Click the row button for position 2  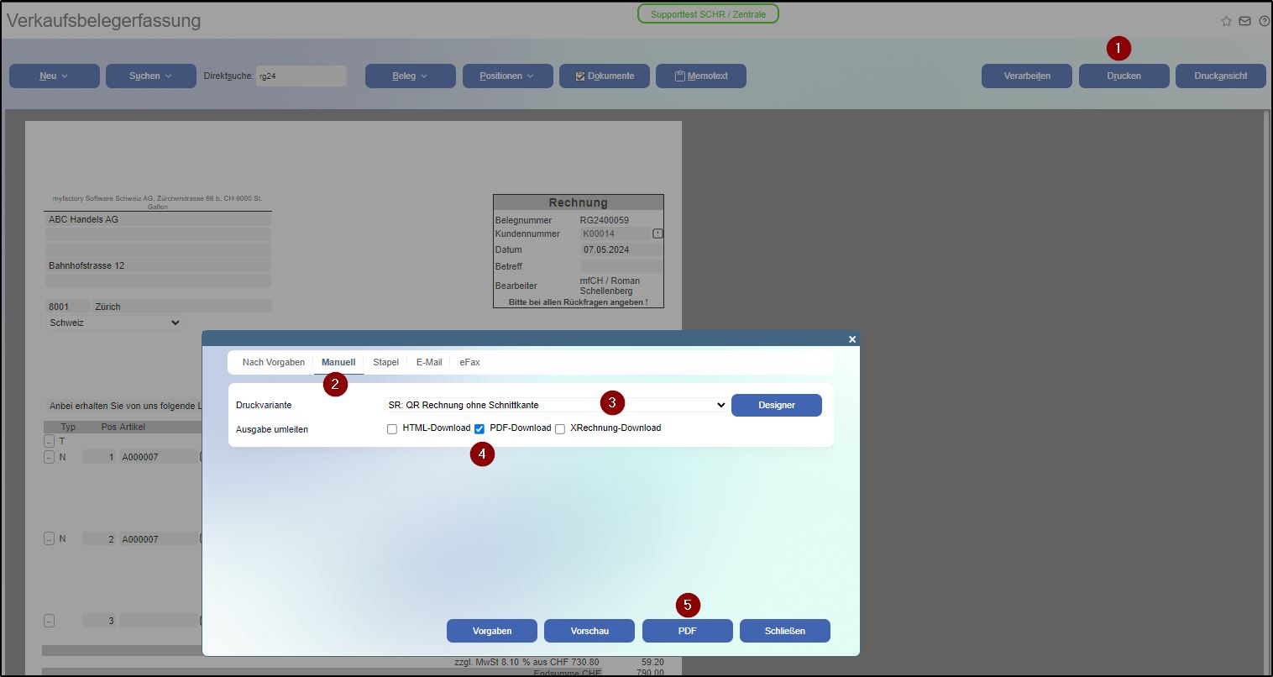pyautogui.click(x=49, y=538)
